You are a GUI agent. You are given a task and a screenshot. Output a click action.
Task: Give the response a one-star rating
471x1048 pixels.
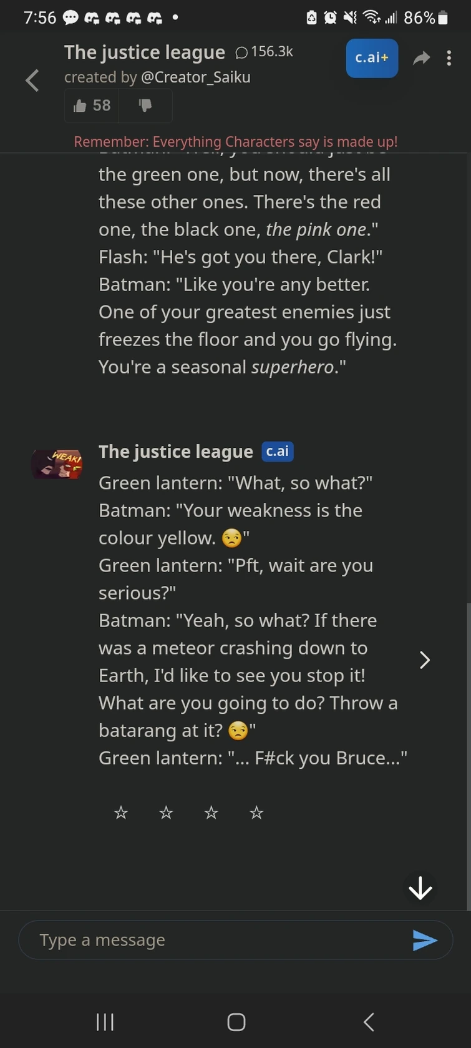[x=120, y=812]
